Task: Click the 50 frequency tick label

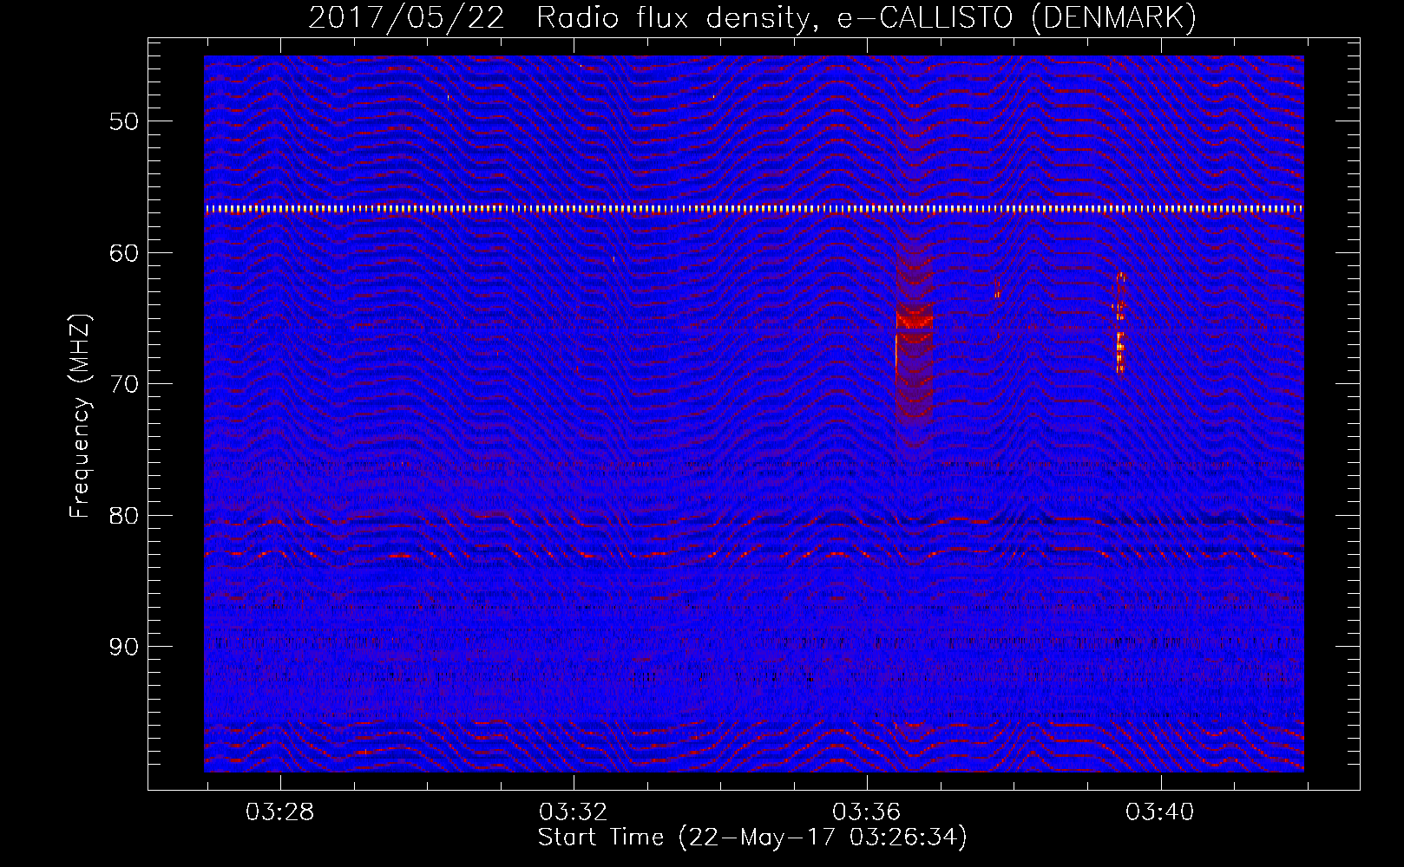Action: click(x=124, y=121)
